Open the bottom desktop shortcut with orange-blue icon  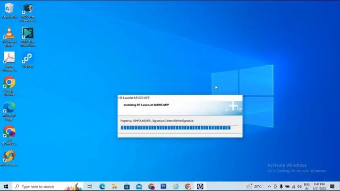coord(9,158)
